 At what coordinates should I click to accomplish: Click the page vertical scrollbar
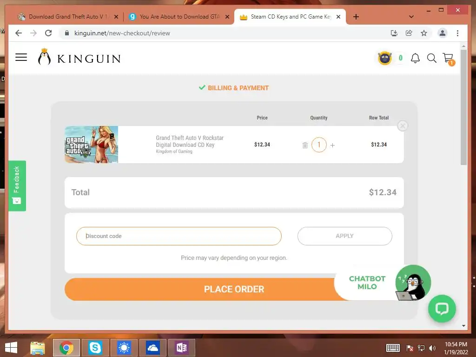[463, 107]
